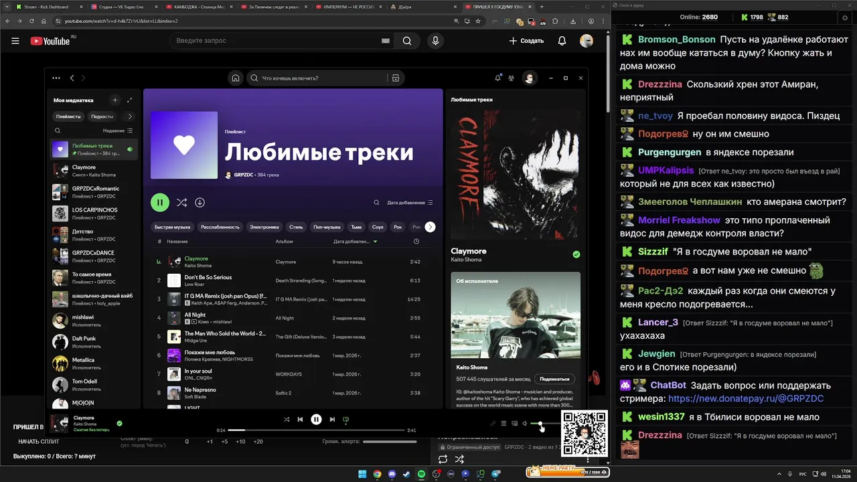Pause playlist with big green button
Screen dimensions: 857x482
click(159, 202)
